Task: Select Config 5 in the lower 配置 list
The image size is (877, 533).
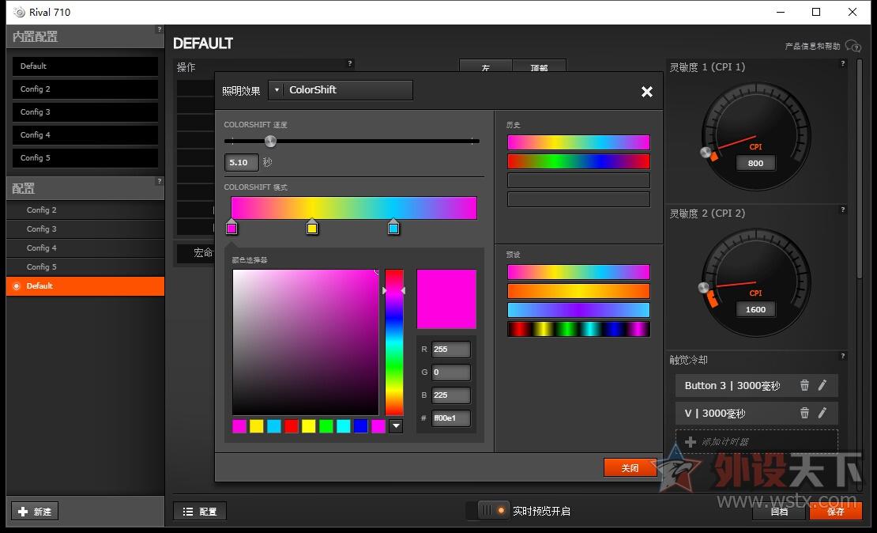Action: (x=85, y=267)
